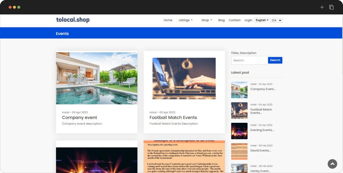Click 'Hotel - 08 Feb 2023' date text
This screenshot has width=343, height=173.
(261, 166)
